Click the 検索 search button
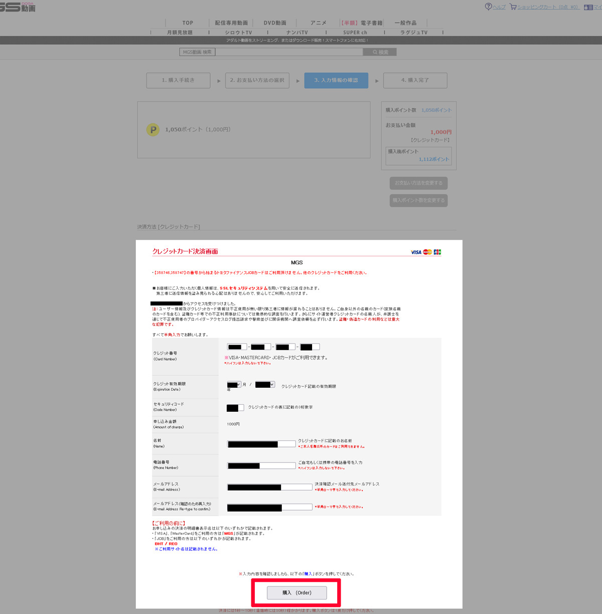 tap(380, 52)
